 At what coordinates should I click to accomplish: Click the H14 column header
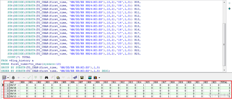pyautogui.click(x=141, y=82)
